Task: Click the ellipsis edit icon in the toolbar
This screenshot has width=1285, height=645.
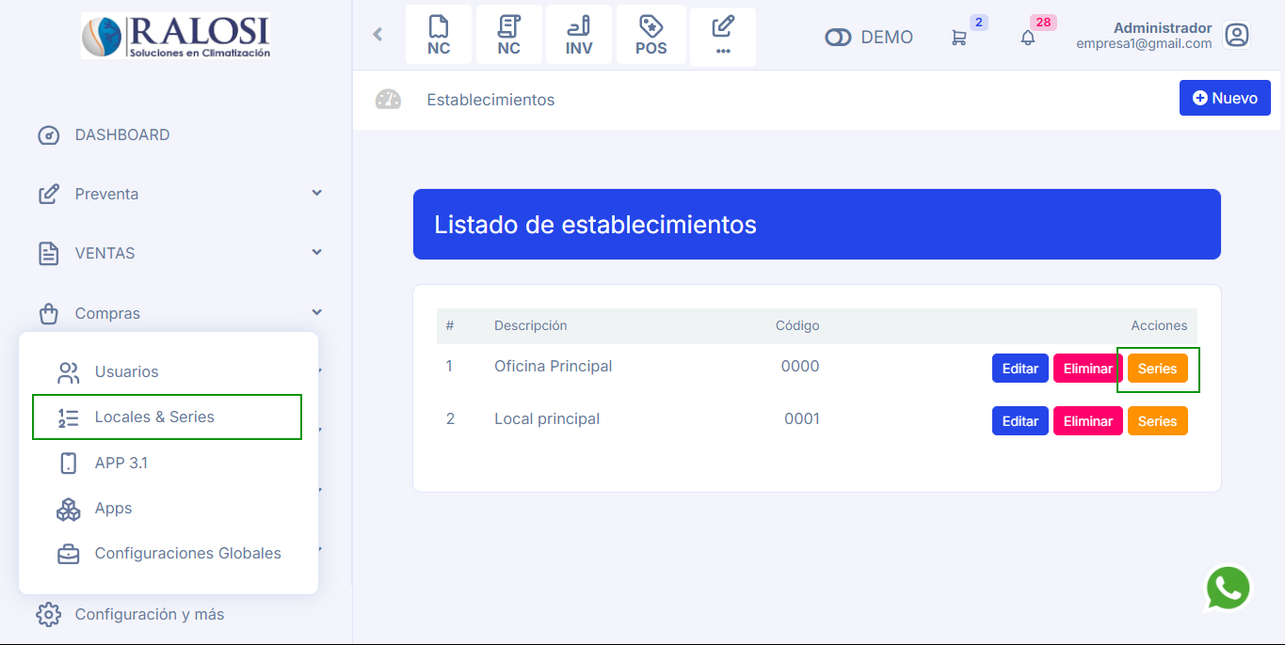Action: pyautogui.click(x=722, y=34)
